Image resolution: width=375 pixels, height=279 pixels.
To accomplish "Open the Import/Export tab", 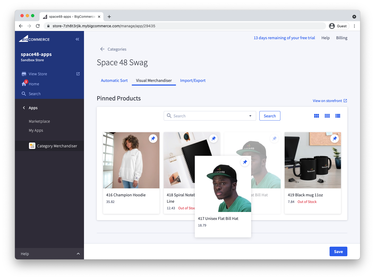I will [x=193, y=81].
